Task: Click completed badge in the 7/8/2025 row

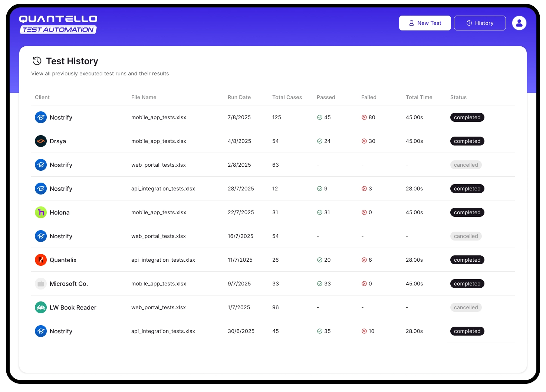Action: [467, 117]
